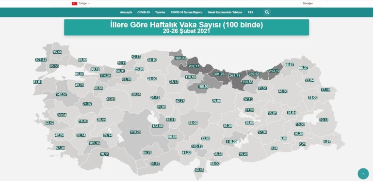Click the İllere Göre Haftalık Vaka Sayısı banner

pyautogui.click(x=186, y=28)
